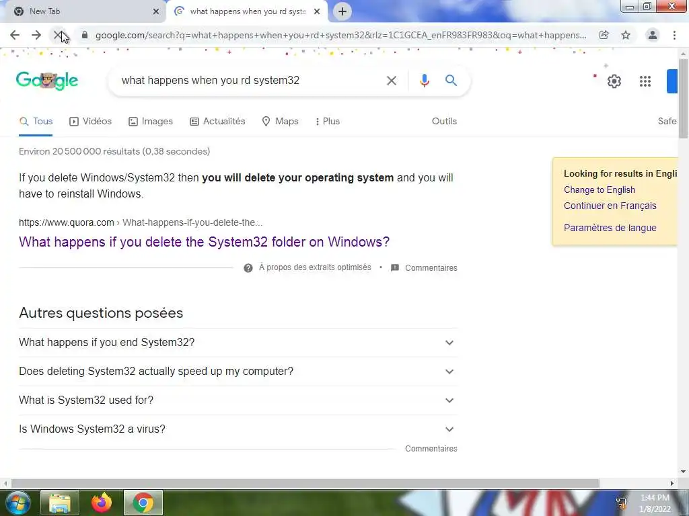Open Google apps grid

click(x=645, y=81)
